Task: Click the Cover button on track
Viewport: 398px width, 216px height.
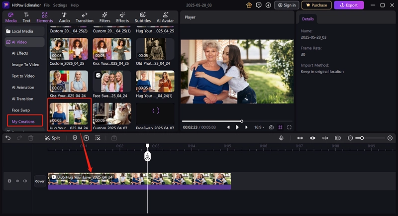Action: (x=40, y=181)
